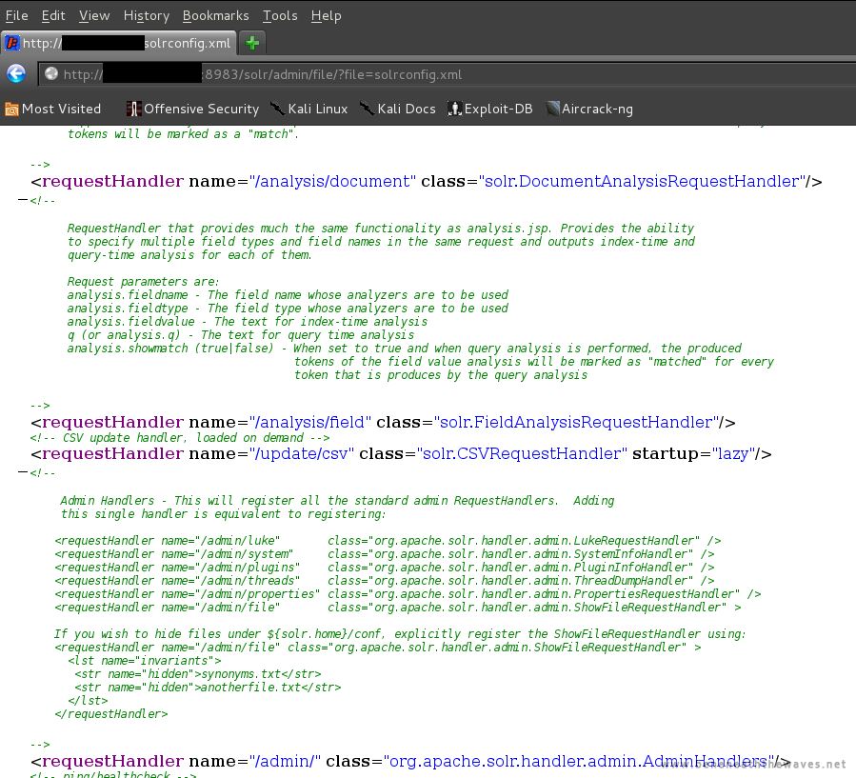
Task: Open the Help menu
Action: (326, 16)
